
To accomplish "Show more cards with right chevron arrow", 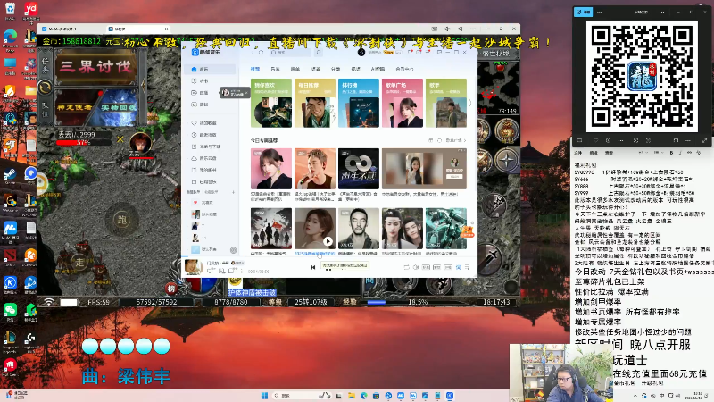I will tap(470, 103).
